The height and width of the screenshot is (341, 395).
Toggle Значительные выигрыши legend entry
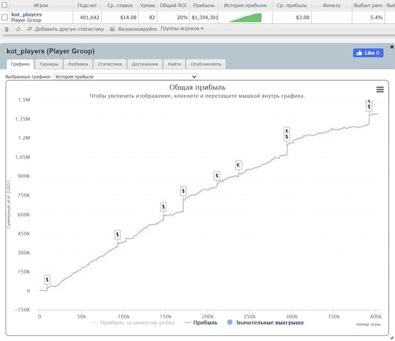266,322
